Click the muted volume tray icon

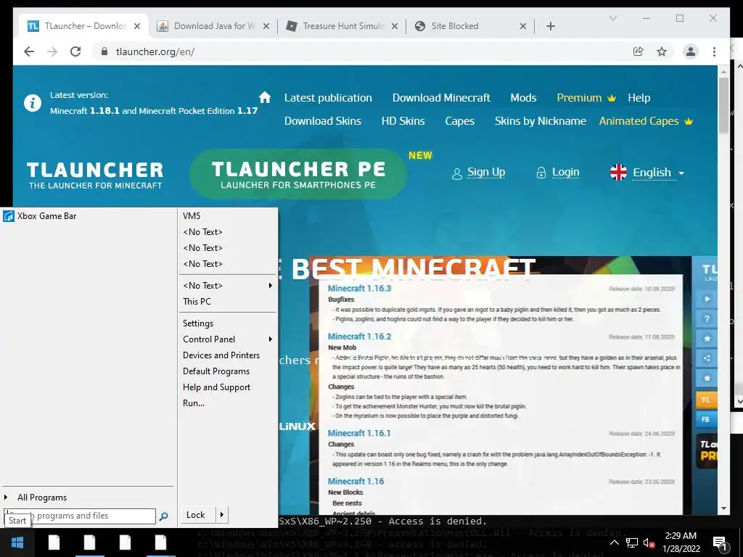click(649, 542)
